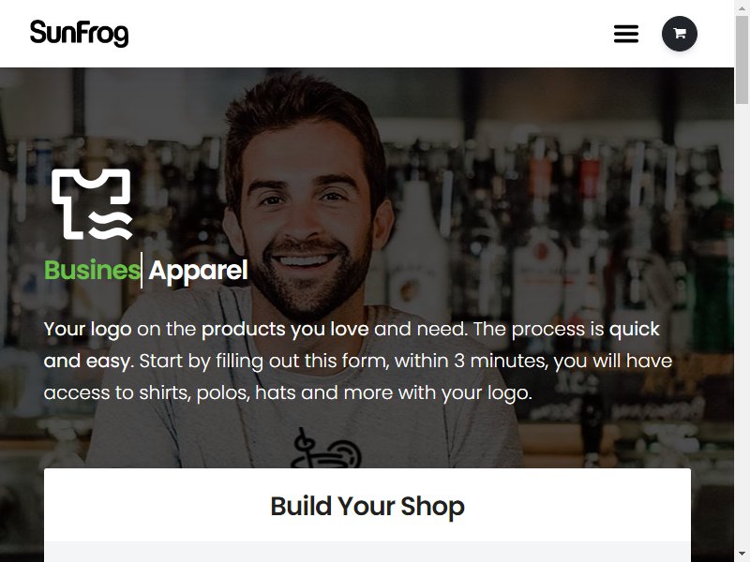Go to the SunFrog homepage via logo

(x=80, y=34)
